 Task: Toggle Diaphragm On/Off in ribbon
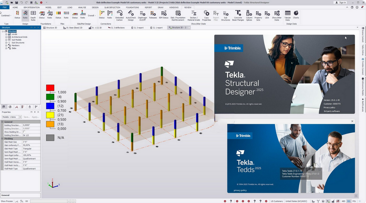coord(142,15)
